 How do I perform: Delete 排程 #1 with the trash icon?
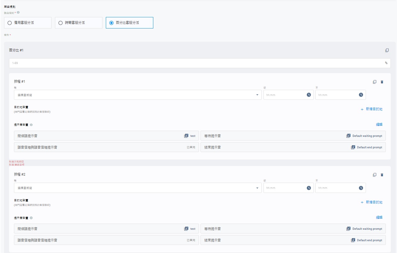[382, 82]
